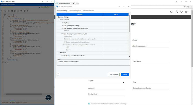Click the user account icon on the shopping site
The height and width of the screenshot is (105, 193).
coord(176,12)
